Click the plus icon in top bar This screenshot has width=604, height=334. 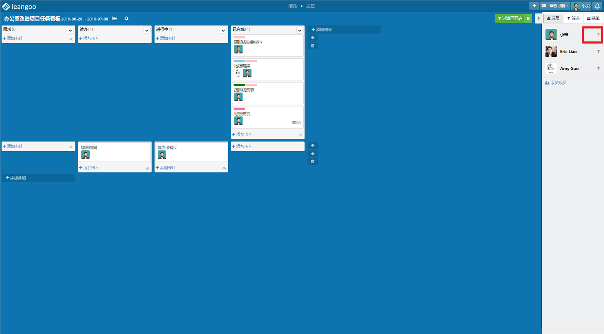(534, 6)
